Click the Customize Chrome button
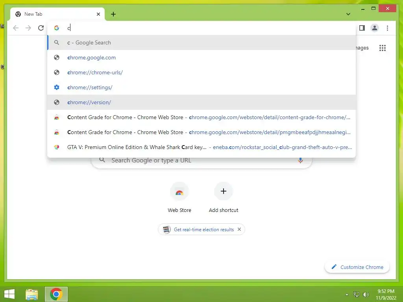This screenshot has width=403, height=302. tap(357, 267)
